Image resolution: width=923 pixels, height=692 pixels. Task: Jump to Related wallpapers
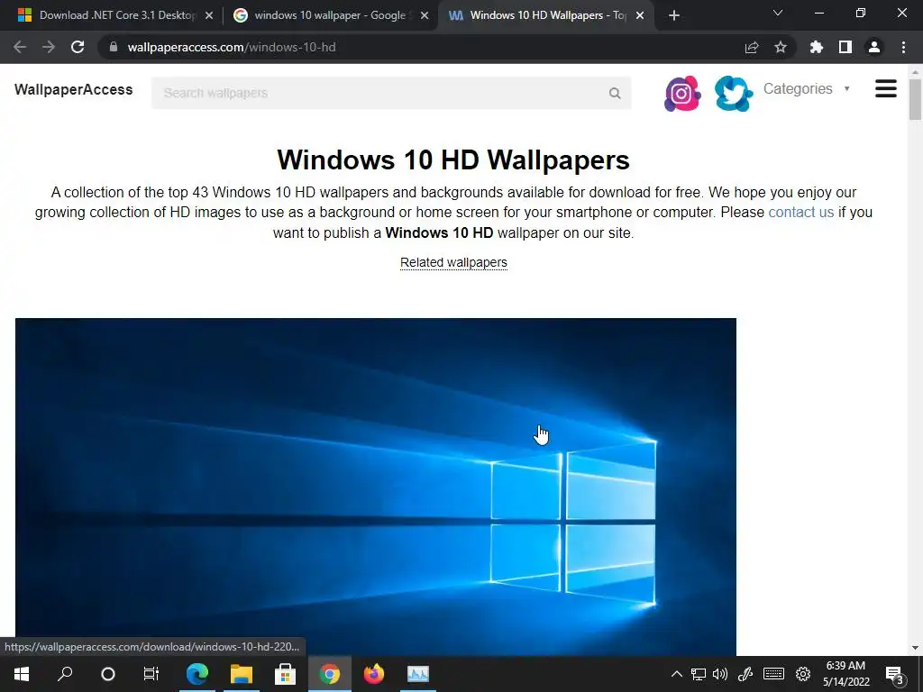(x=453, y=262)
